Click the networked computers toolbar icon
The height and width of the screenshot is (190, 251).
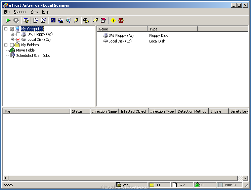tap(61, 20)
